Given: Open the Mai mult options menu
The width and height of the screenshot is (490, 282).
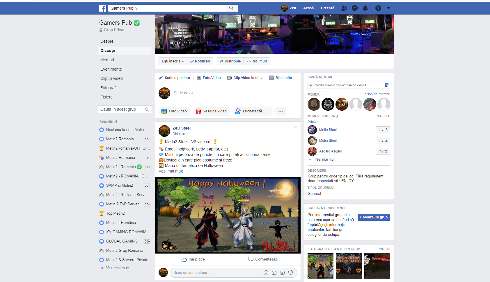Looking at the screenshot, I should [x=257, y=61].
